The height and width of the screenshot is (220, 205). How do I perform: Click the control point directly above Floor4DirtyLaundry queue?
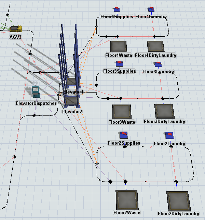154,36
